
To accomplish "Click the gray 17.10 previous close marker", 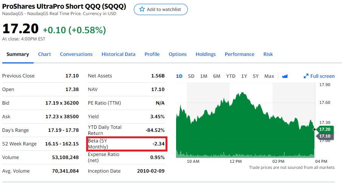I will [325, 136].
